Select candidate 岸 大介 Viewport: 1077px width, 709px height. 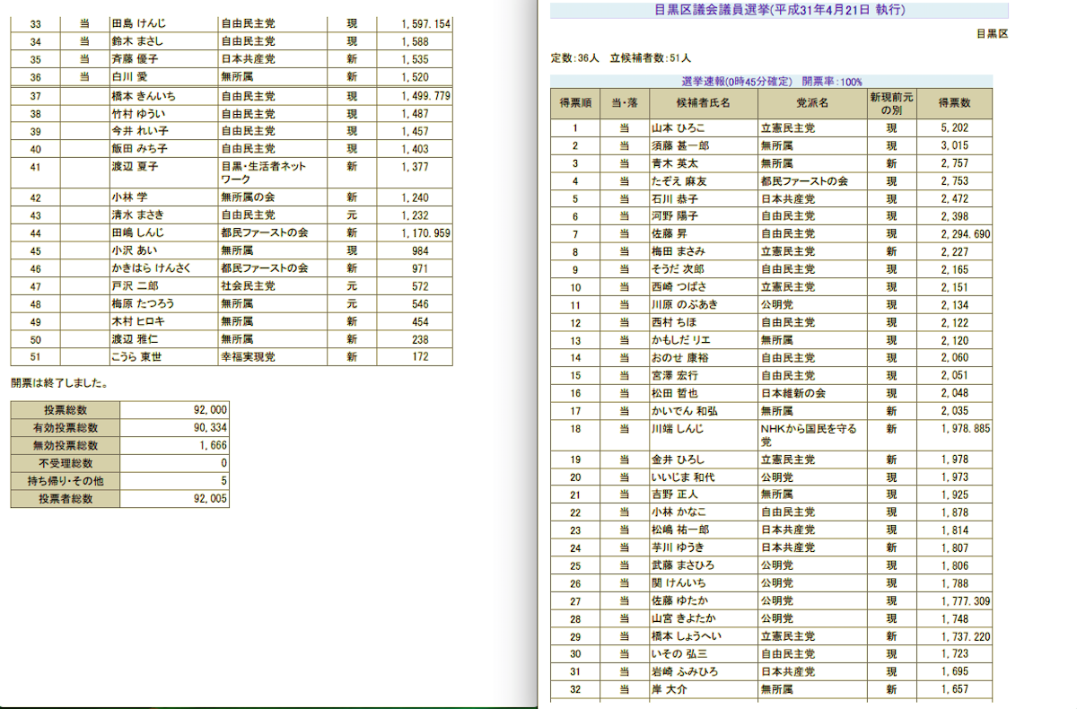(x=668, y=689)
